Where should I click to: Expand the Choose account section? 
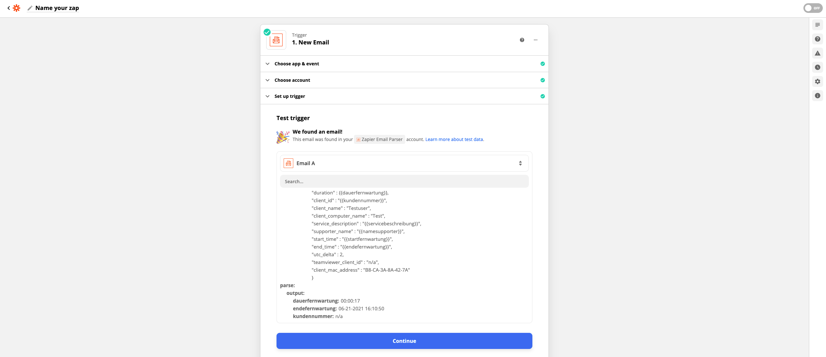[292, 80]
